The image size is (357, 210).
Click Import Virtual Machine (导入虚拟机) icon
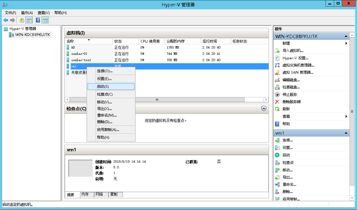277,51
